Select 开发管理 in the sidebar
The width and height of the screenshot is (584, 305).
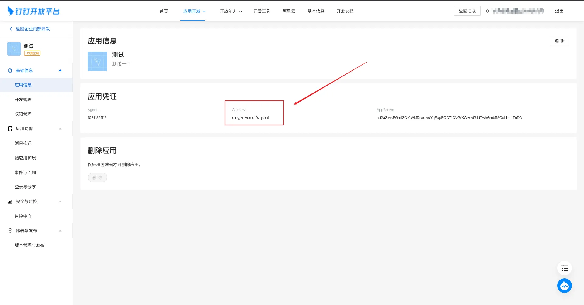(23, 100)
